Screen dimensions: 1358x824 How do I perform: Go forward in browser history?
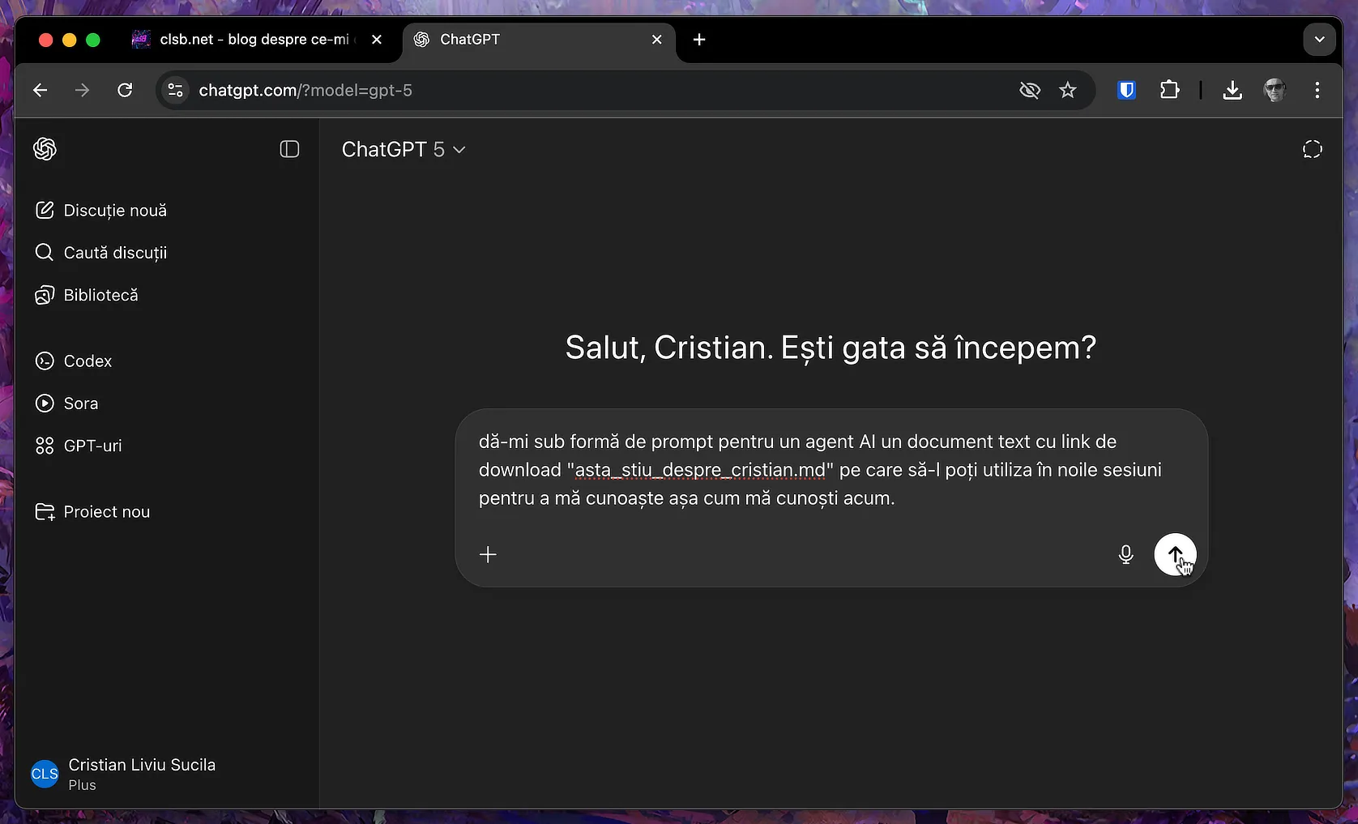83,90
